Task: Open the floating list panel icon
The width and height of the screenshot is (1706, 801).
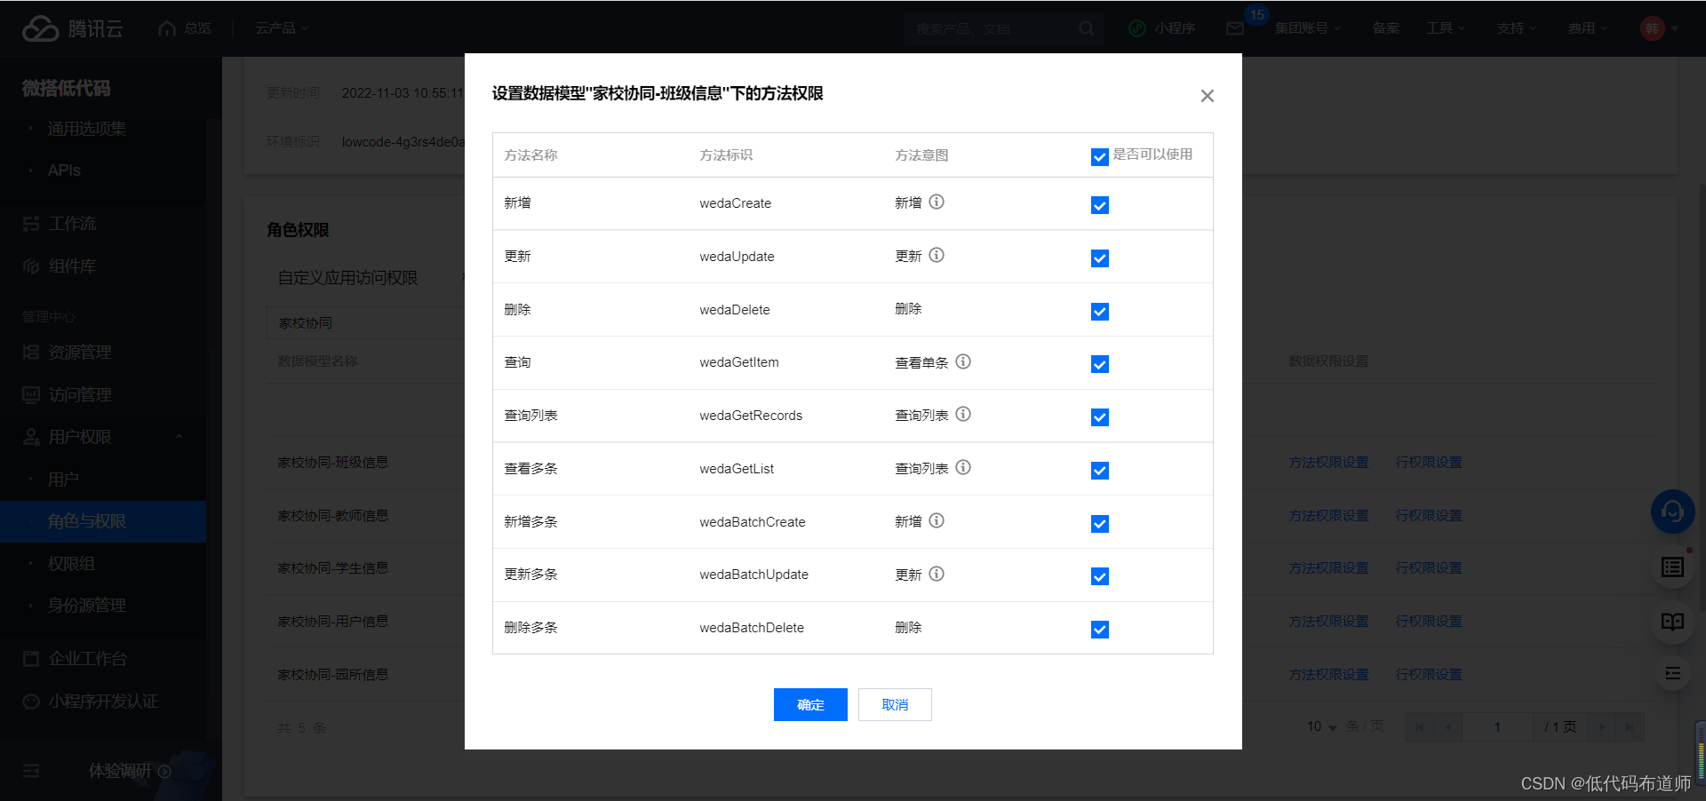Action: [1672, 567]
